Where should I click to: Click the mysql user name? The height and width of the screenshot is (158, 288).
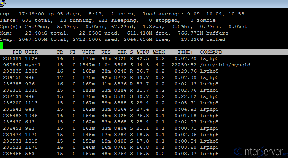33,65
